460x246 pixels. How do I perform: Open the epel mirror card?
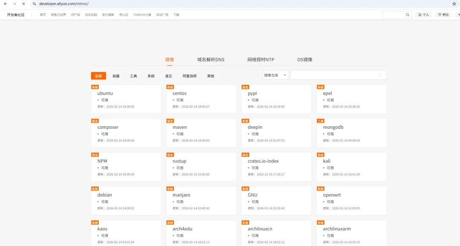(351, 99)
